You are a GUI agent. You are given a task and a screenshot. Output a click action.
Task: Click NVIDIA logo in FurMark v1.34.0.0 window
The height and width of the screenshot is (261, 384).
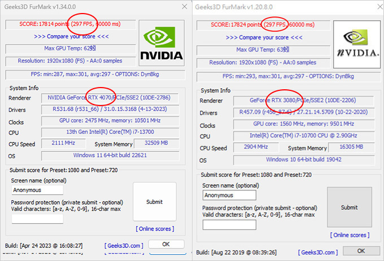(162, 43)
